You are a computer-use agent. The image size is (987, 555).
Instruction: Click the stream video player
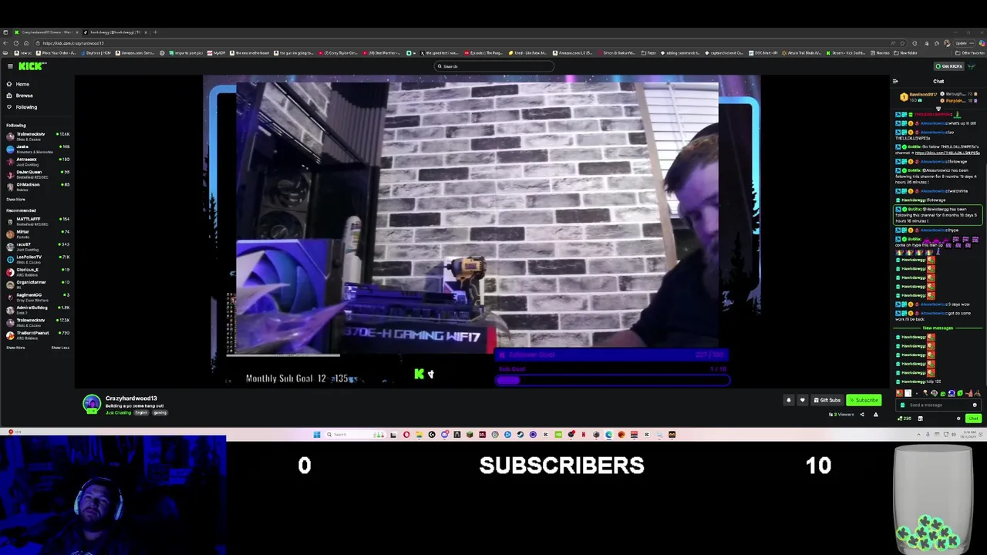482,231
